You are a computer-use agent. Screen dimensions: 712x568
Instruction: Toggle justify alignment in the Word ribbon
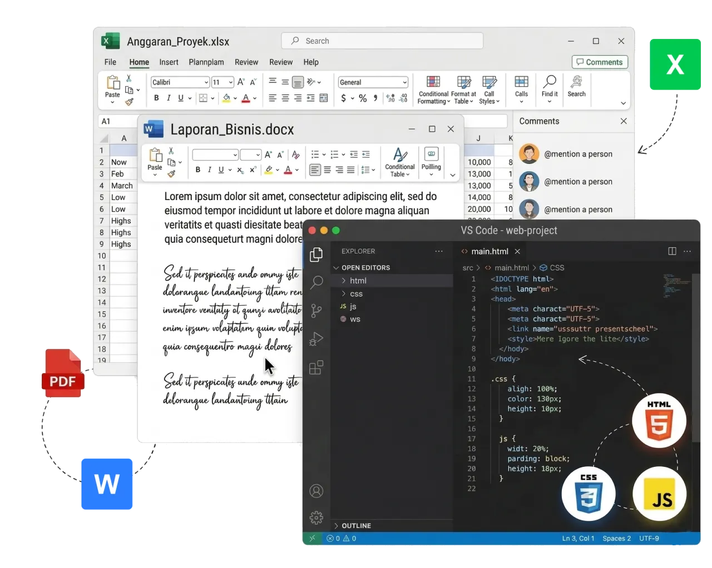click(350, 170)
